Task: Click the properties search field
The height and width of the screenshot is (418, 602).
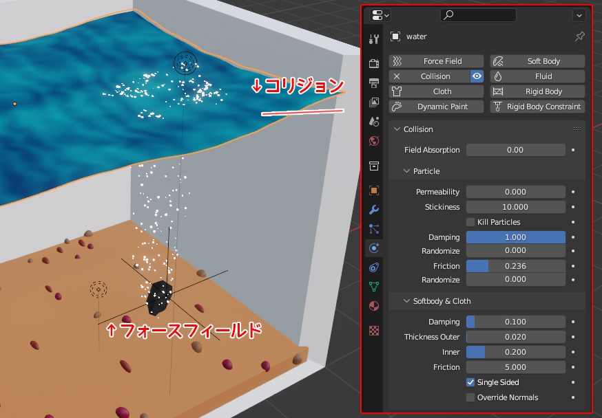Action: coord(478,15)
